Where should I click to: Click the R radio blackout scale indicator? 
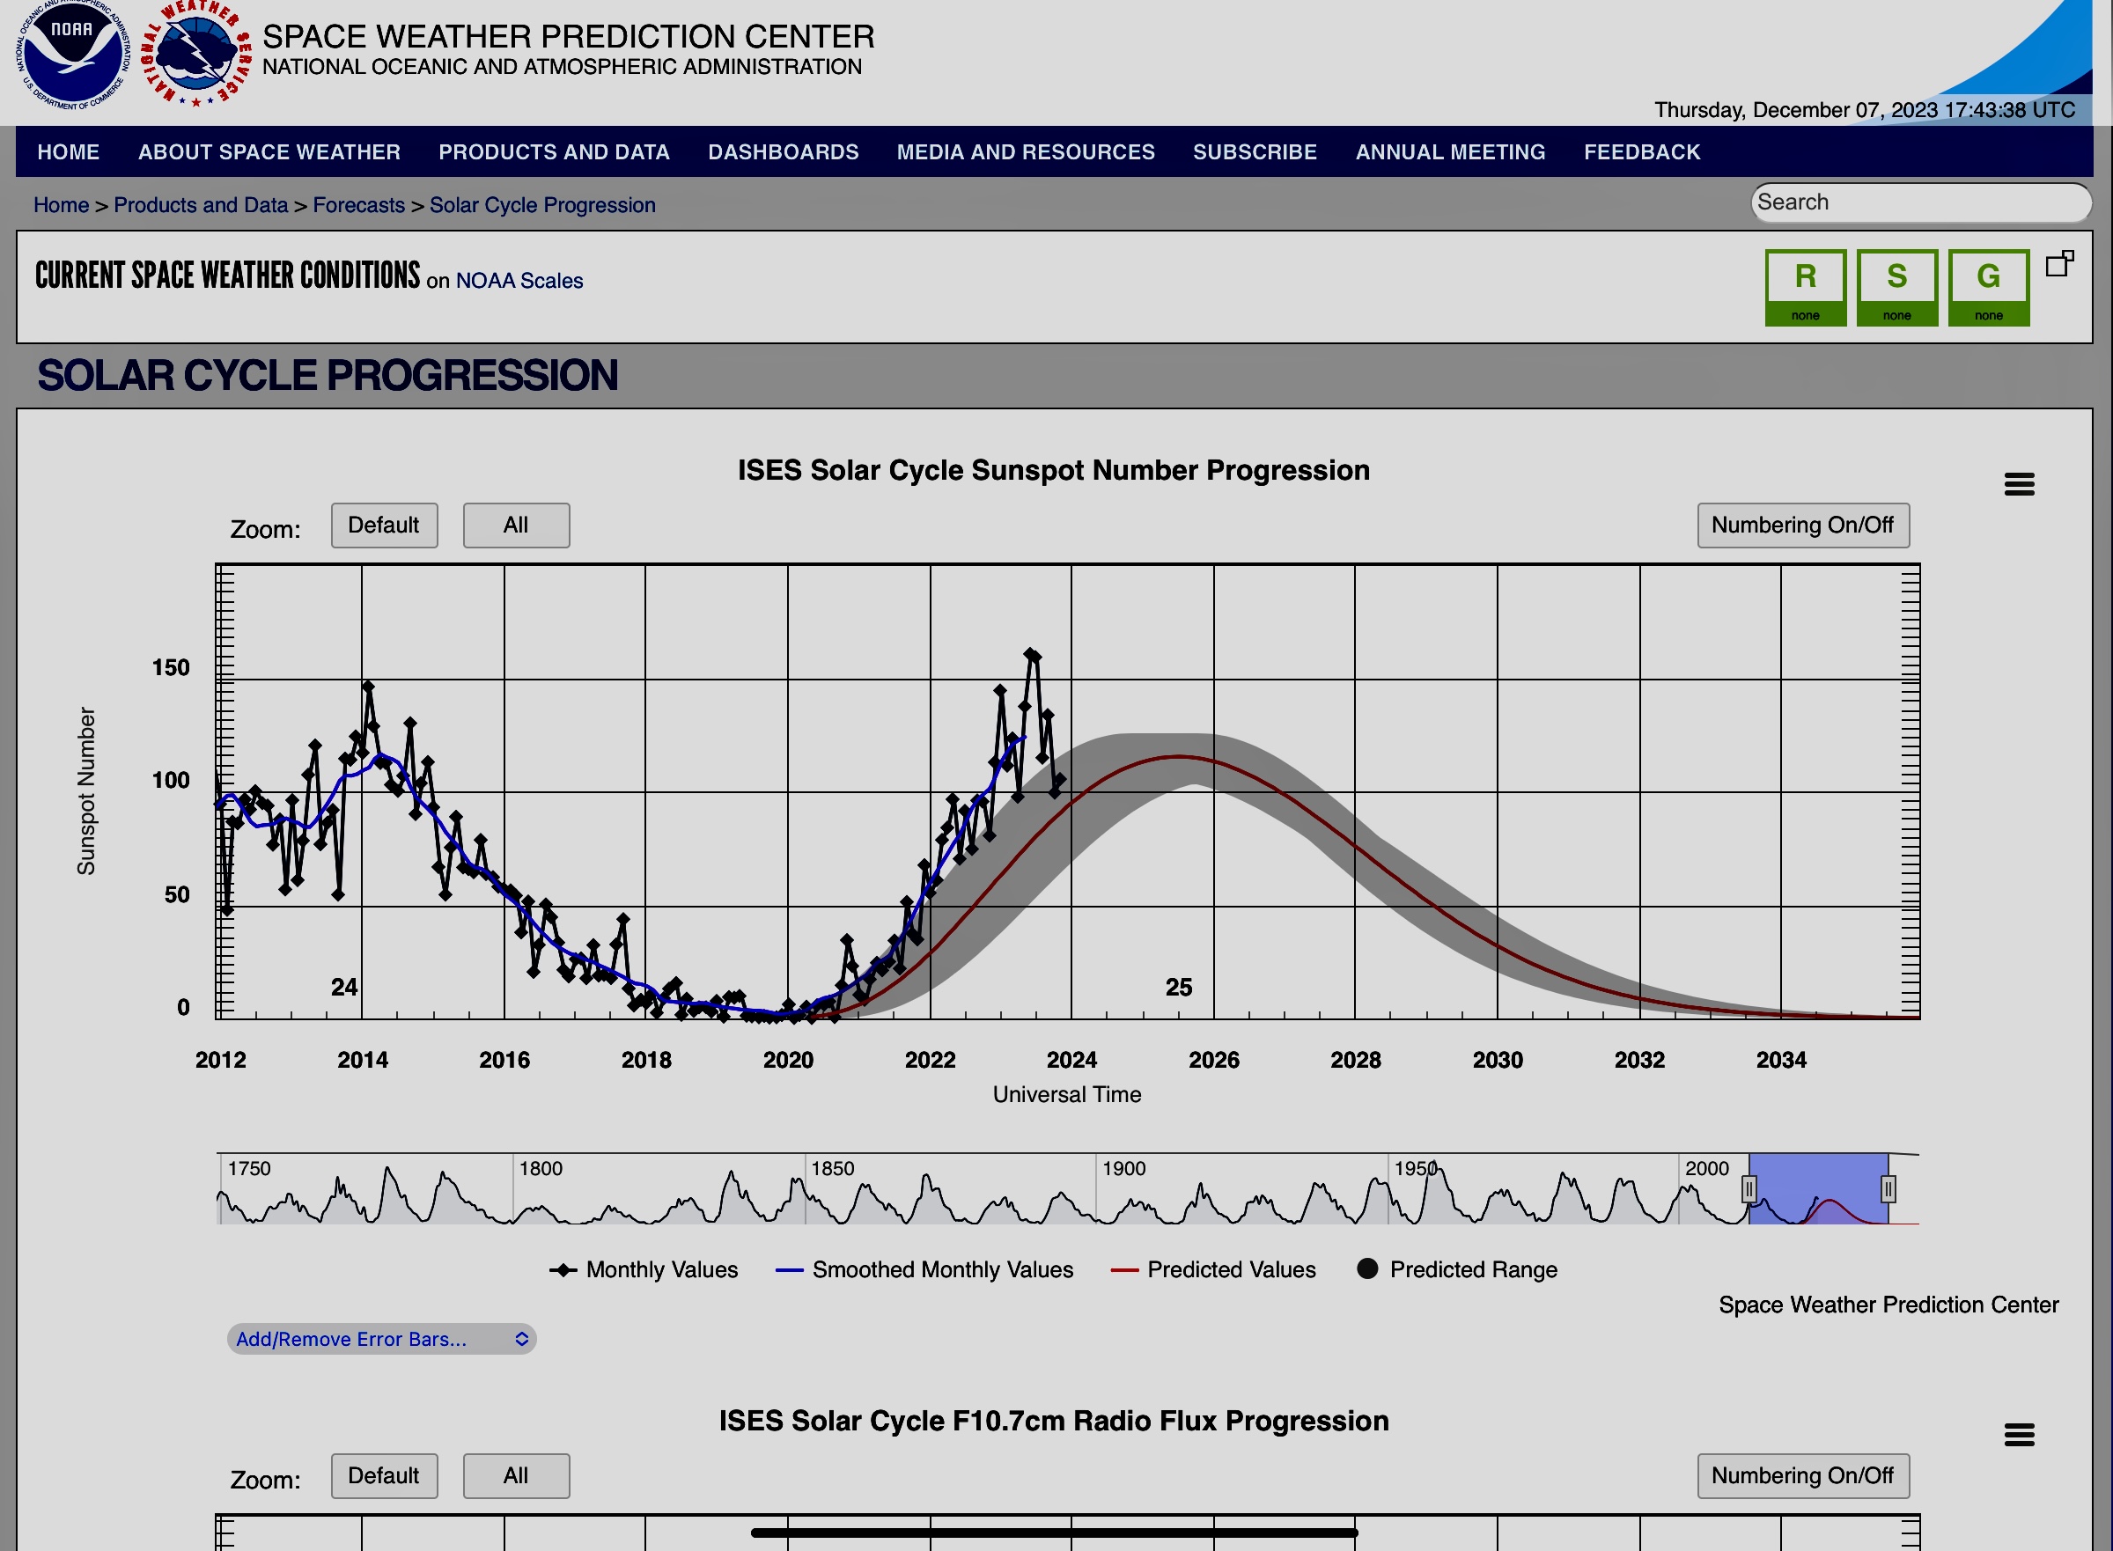(1804, 287)
